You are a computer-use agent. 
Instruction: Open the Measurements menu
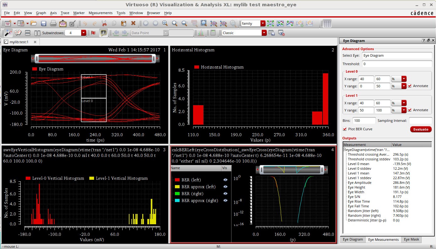click(x=101, y=13)
